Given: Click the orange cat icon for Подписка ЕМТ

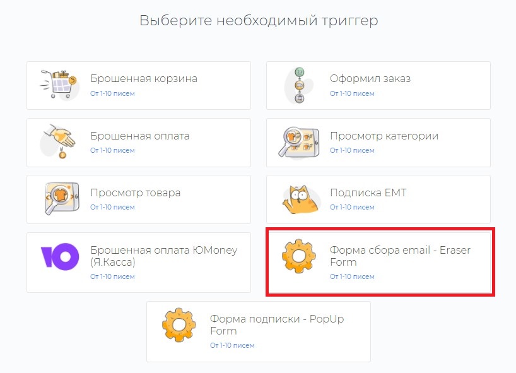Looking at the screenshot, I should pos(300,199).
